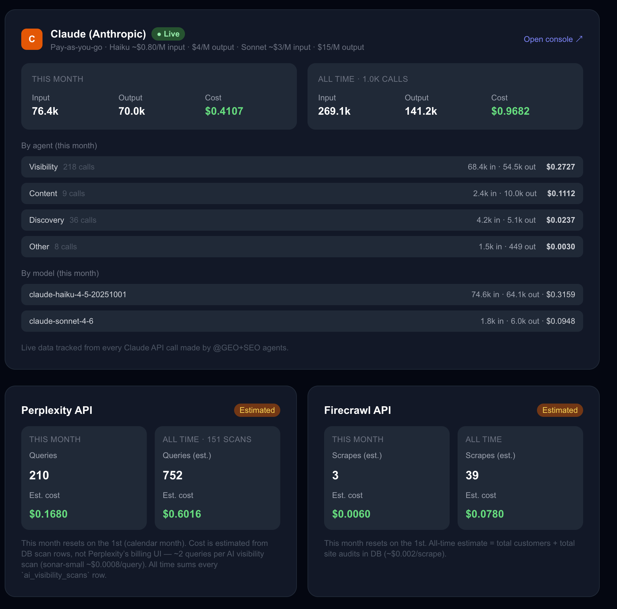
Task: Click Firecrawl this-month cost "$0.0060"
Action: click(x=351, y=514)
